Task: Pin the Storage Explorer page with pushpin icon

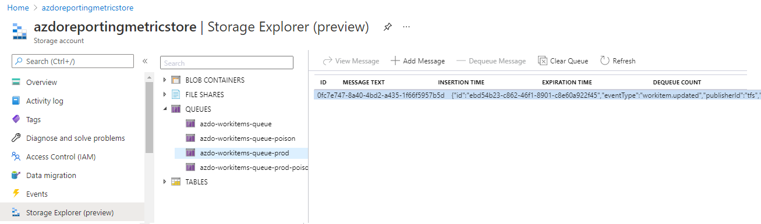Action: [388, 27]
